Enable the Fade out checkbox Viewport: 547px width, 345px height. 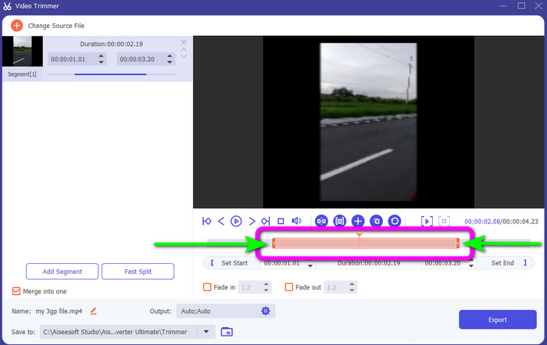point(289,287)
